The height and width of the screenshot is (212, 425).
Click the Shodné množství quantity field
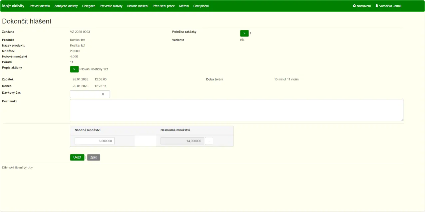pos(95,141)
